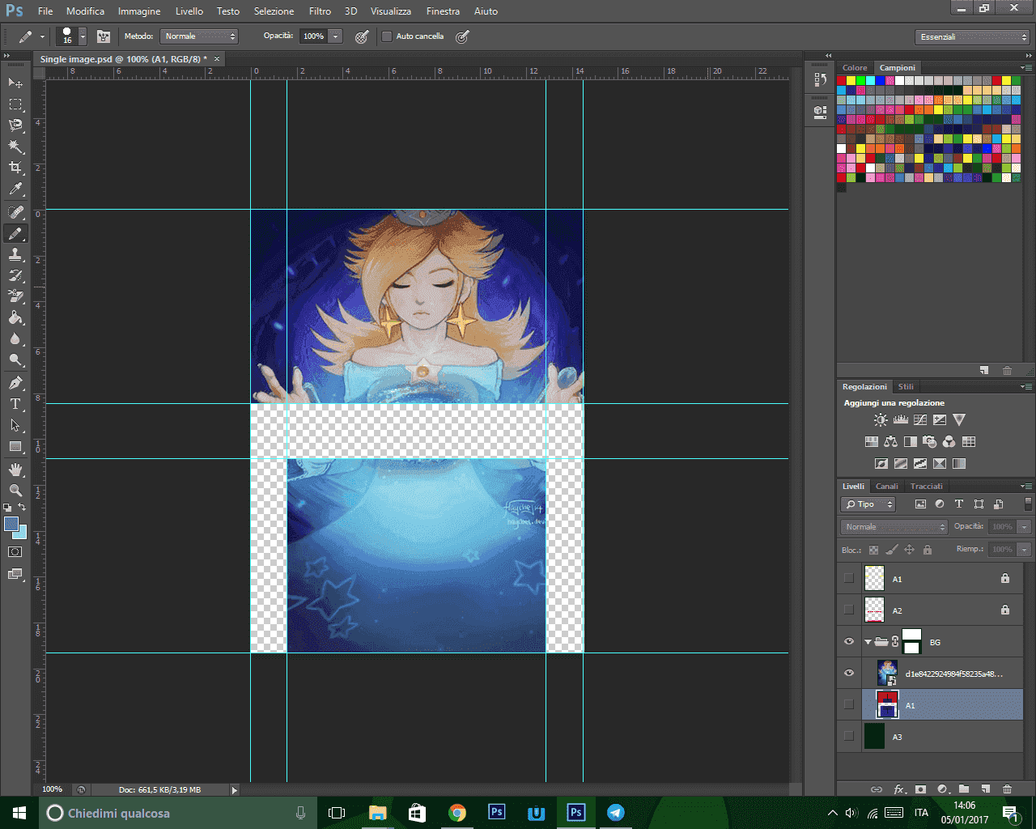Open the layer filter Tipo dropdown
The width and height of the screenshot is (1036, 829).
tap(868, 504)
